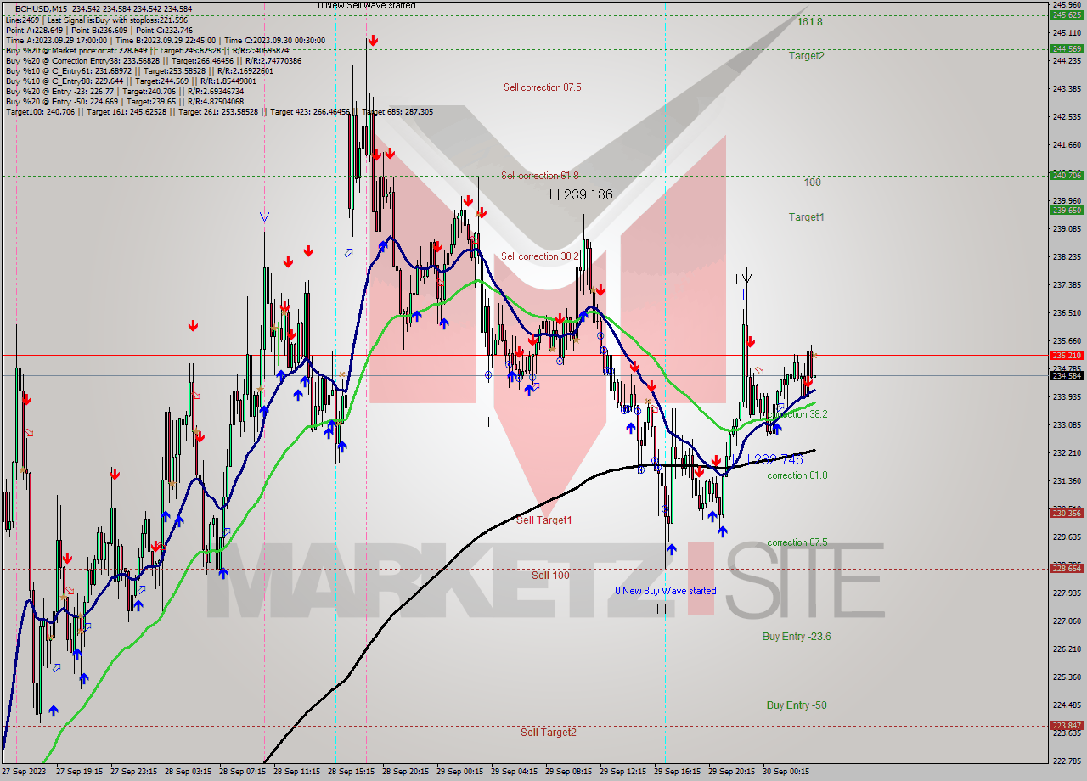The width and height of the screenshot is (1087, 781).
Task: Click the '30 Sep 00:15' time axis label
Action: (786, 772)
